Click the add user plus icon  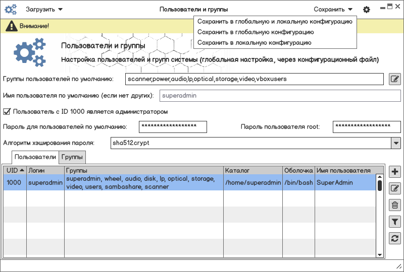click(395, 172)
